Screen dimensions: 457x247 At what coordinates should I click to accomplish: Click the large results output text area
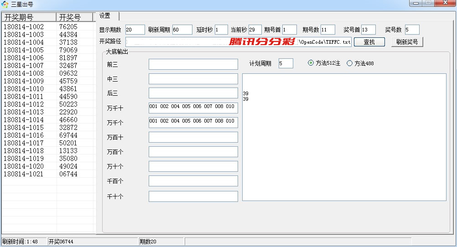click(x=344, y=146)
